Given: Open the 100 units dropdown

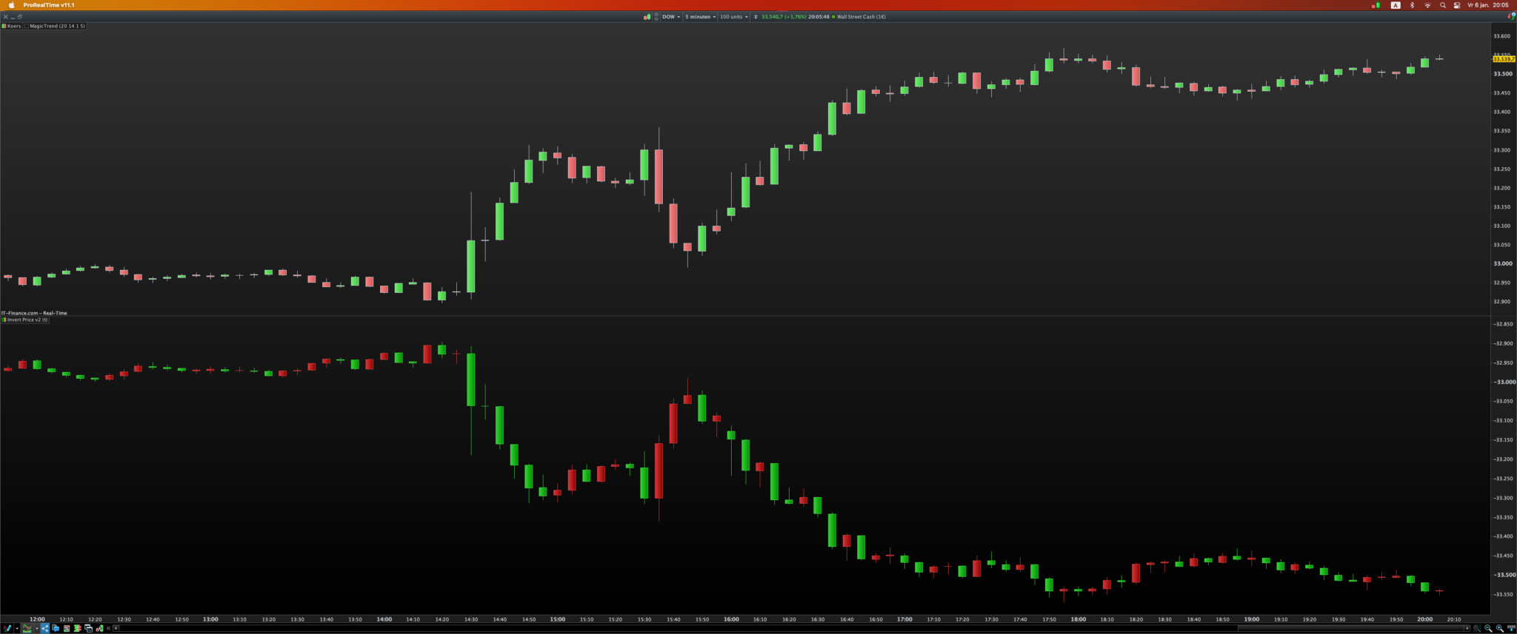Looking at the screenshot, I should click(734, 17).
